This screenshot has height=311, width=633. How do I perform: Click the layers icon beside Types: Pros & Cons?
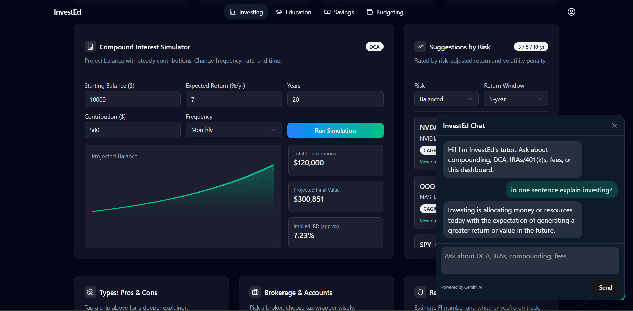click(x=90, y=292)
